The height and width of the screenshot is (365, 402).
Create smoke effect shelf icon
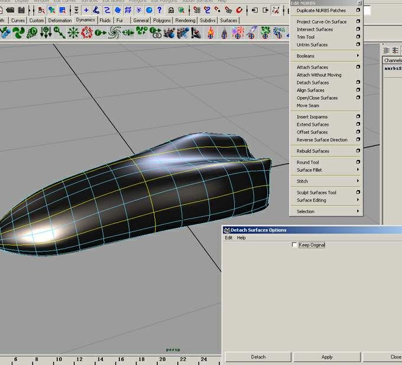coord(224,33)
